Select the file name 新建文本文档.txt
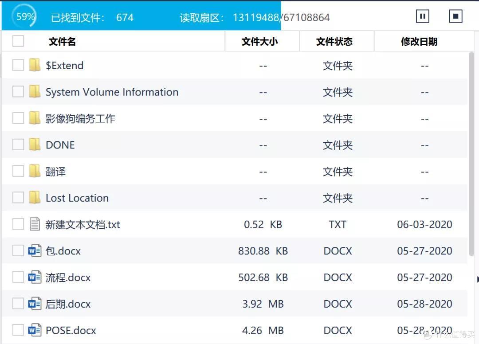479x344 pixels. pyautogui.click(x=83, y=224)
